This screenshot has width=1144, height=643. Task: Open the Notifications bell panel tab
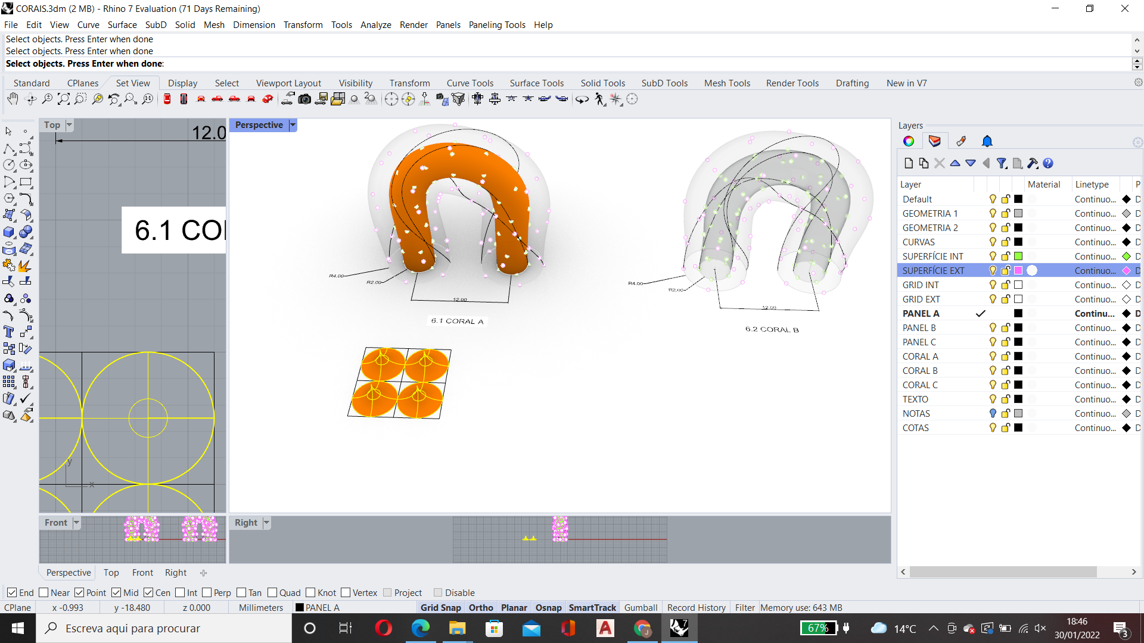(987, 141)
